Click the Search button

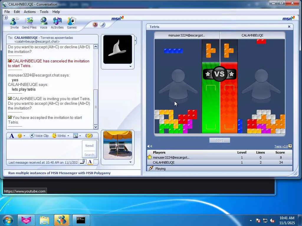pos(89,155)
